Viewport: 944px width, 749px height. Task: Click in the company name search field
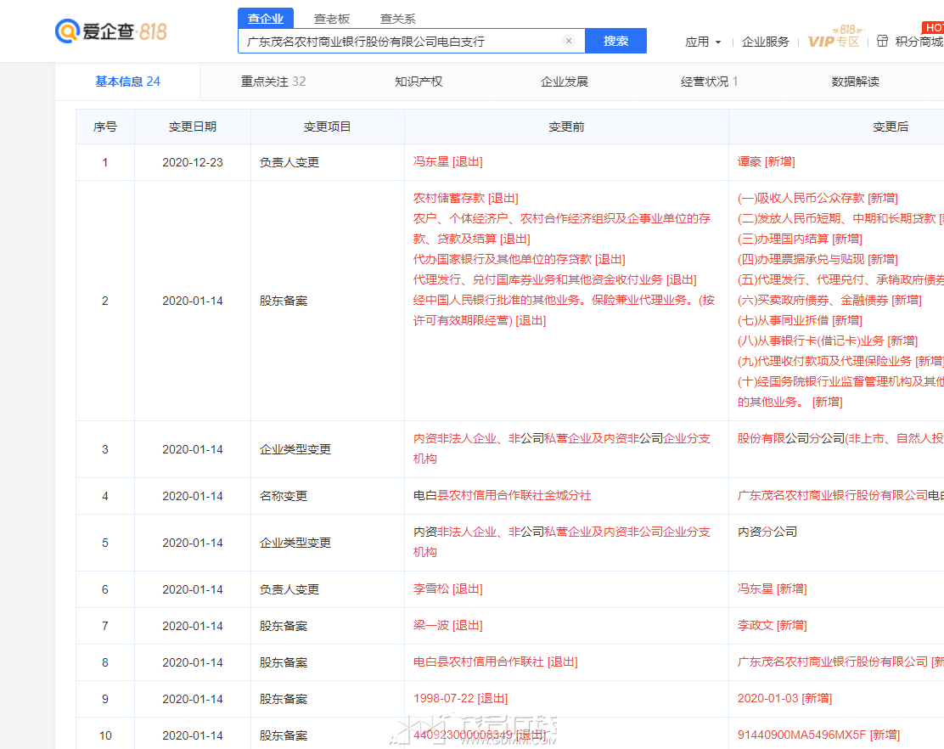(399, 41)
